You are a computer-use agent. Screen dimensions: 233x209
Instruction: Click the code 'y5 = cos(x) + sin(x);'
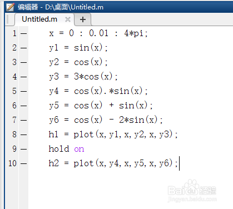click(x=101, y=106)
